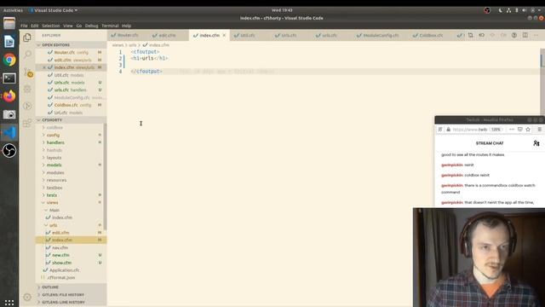The height and width of the screenshot is (307, 545).
Task: Switch to the edit.cfm editor tab
Action: [168, 35]
